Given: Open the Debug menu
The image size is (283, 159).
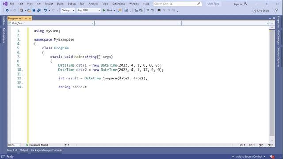Looking at the screenshot, I should [72, 4].
